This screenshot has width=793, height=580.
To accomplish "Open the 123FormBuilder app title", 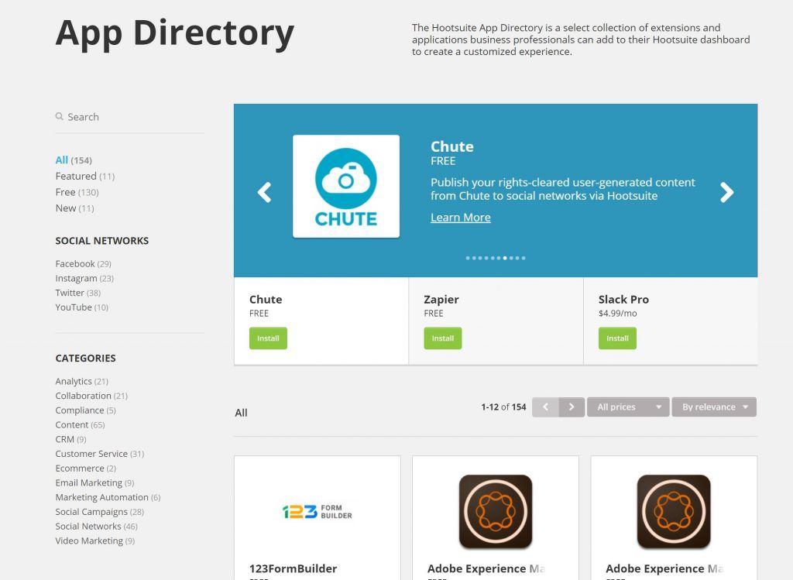I will coord(294,568).
